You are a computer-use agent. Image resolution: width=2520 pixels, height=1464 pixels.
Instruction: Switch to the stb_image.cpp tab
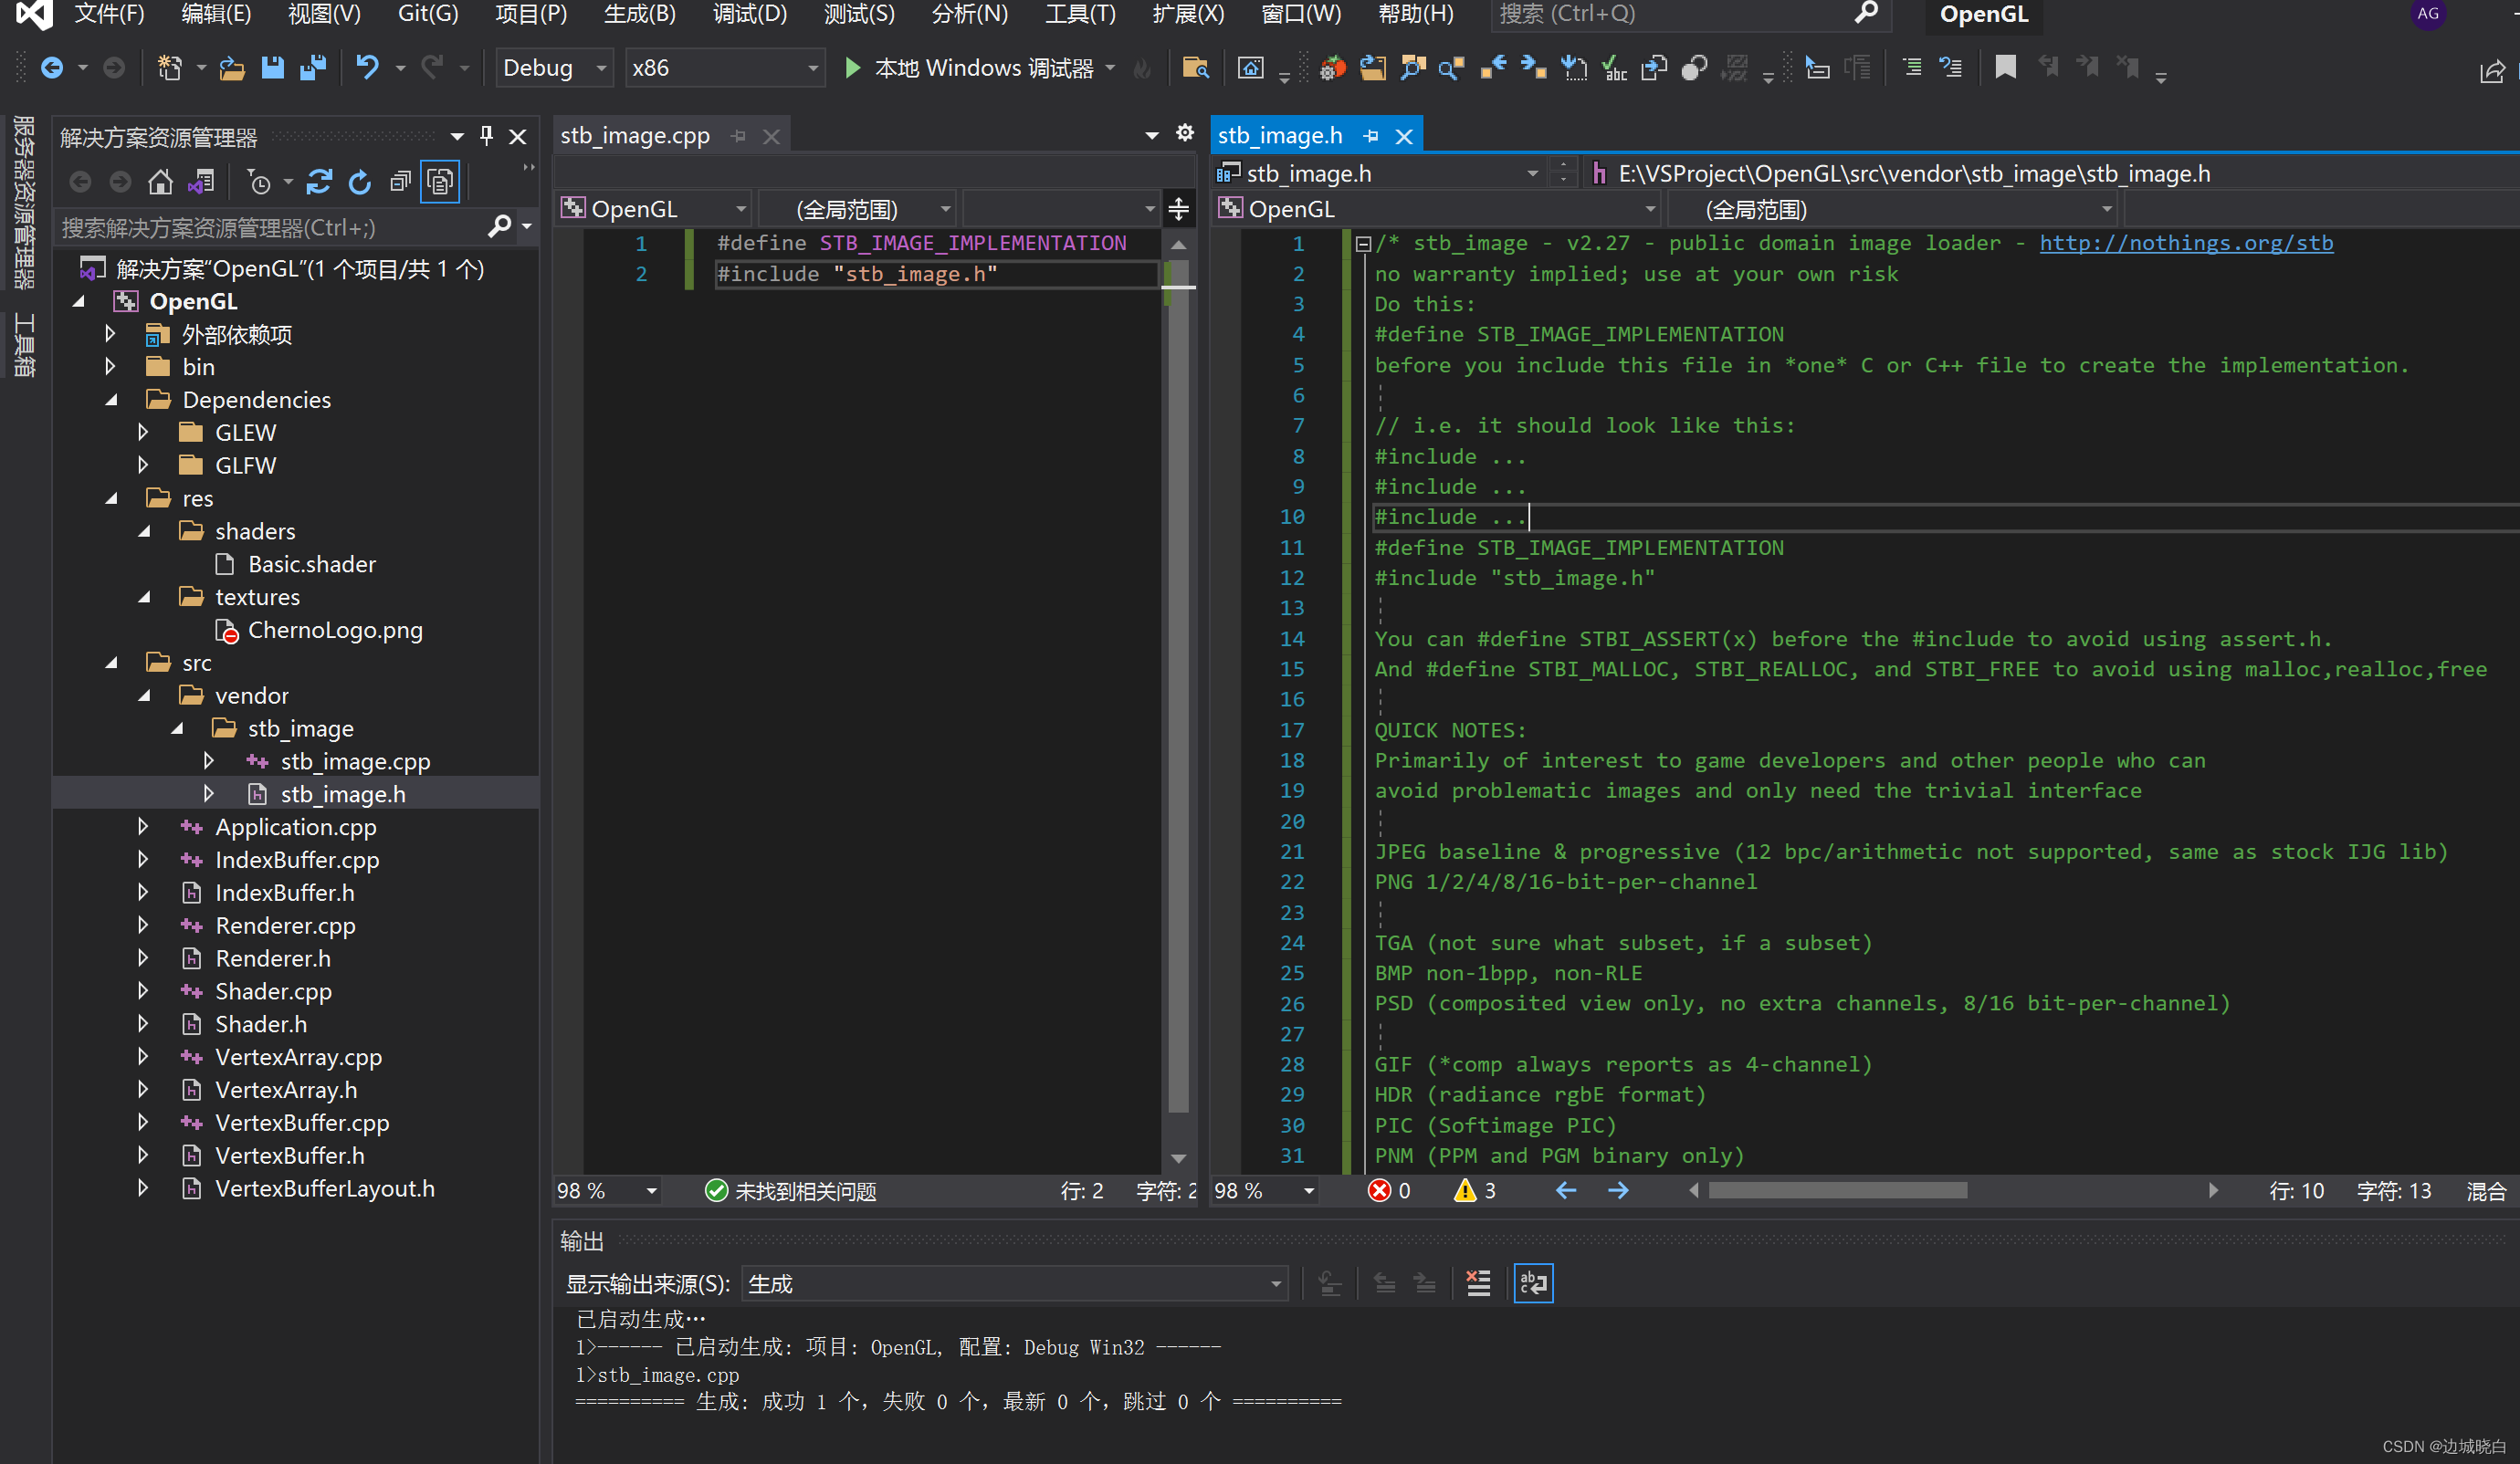point(635,136)
